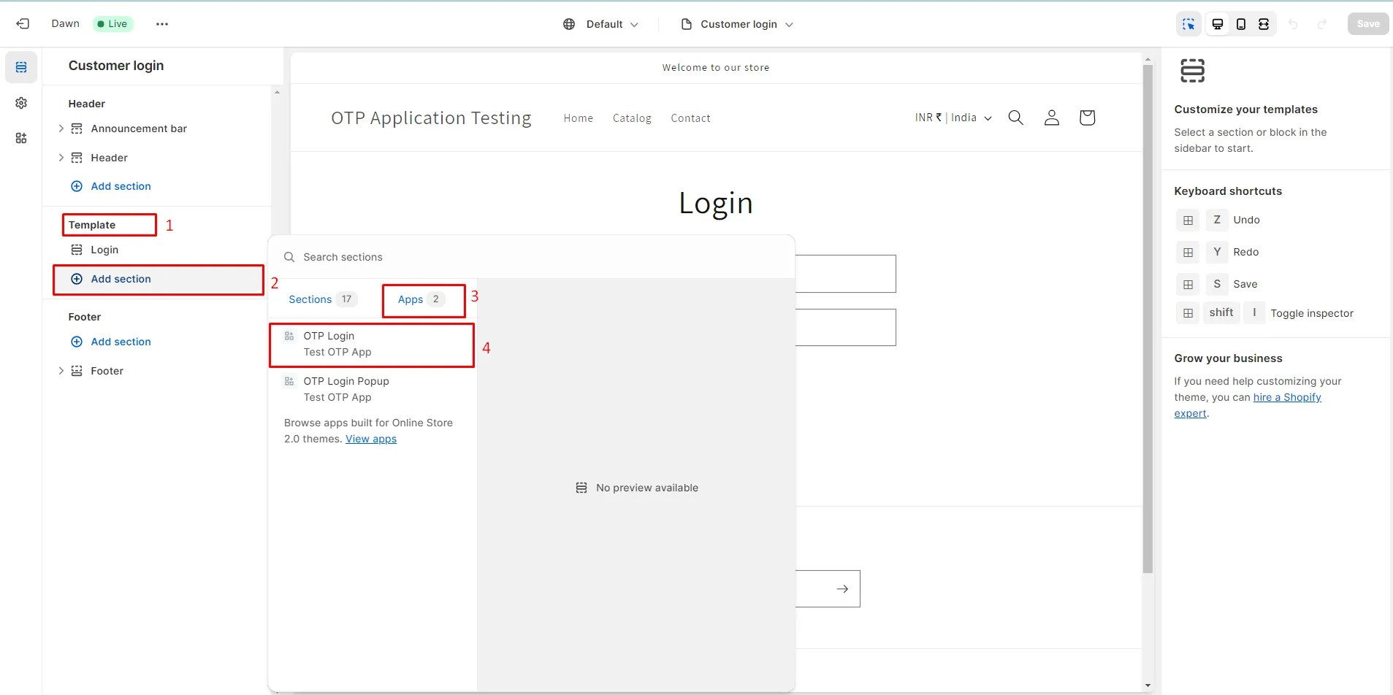
Task: Expand the Announcement bar section
Action: (61, 128)
